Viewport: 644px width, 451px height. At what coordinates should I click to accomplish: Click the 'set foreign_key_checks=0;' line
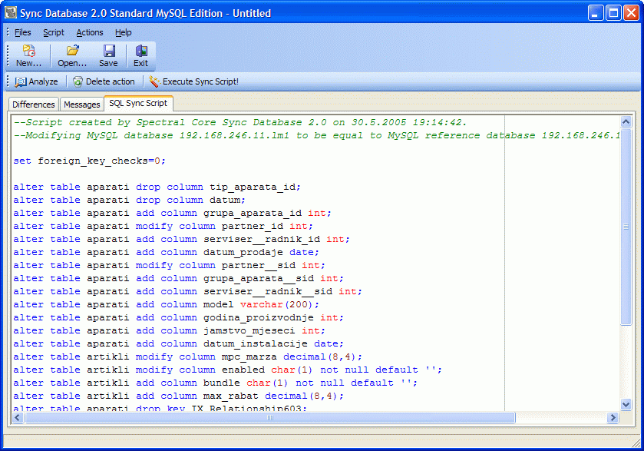pos(89,161)
